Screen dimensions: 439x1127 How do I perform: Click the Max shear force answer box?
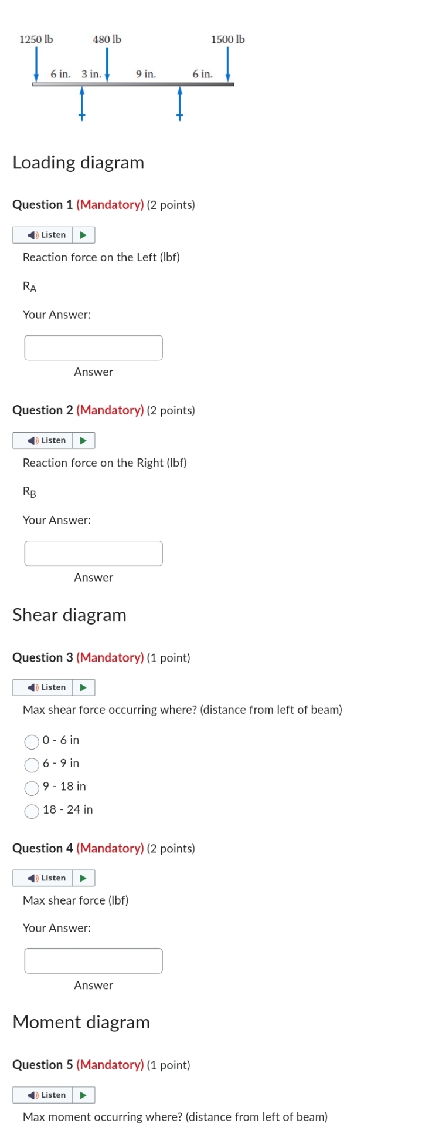[93, 960]
